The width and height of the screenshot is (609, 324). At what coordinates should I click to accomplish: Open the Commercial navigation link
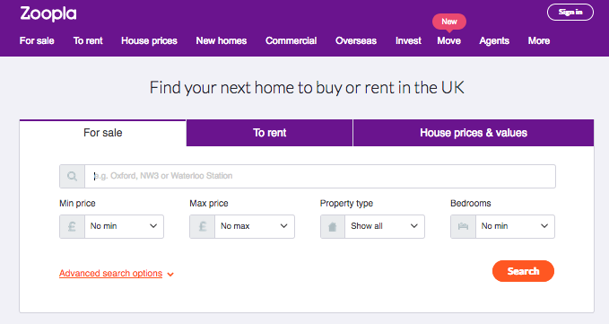[291, 40]
